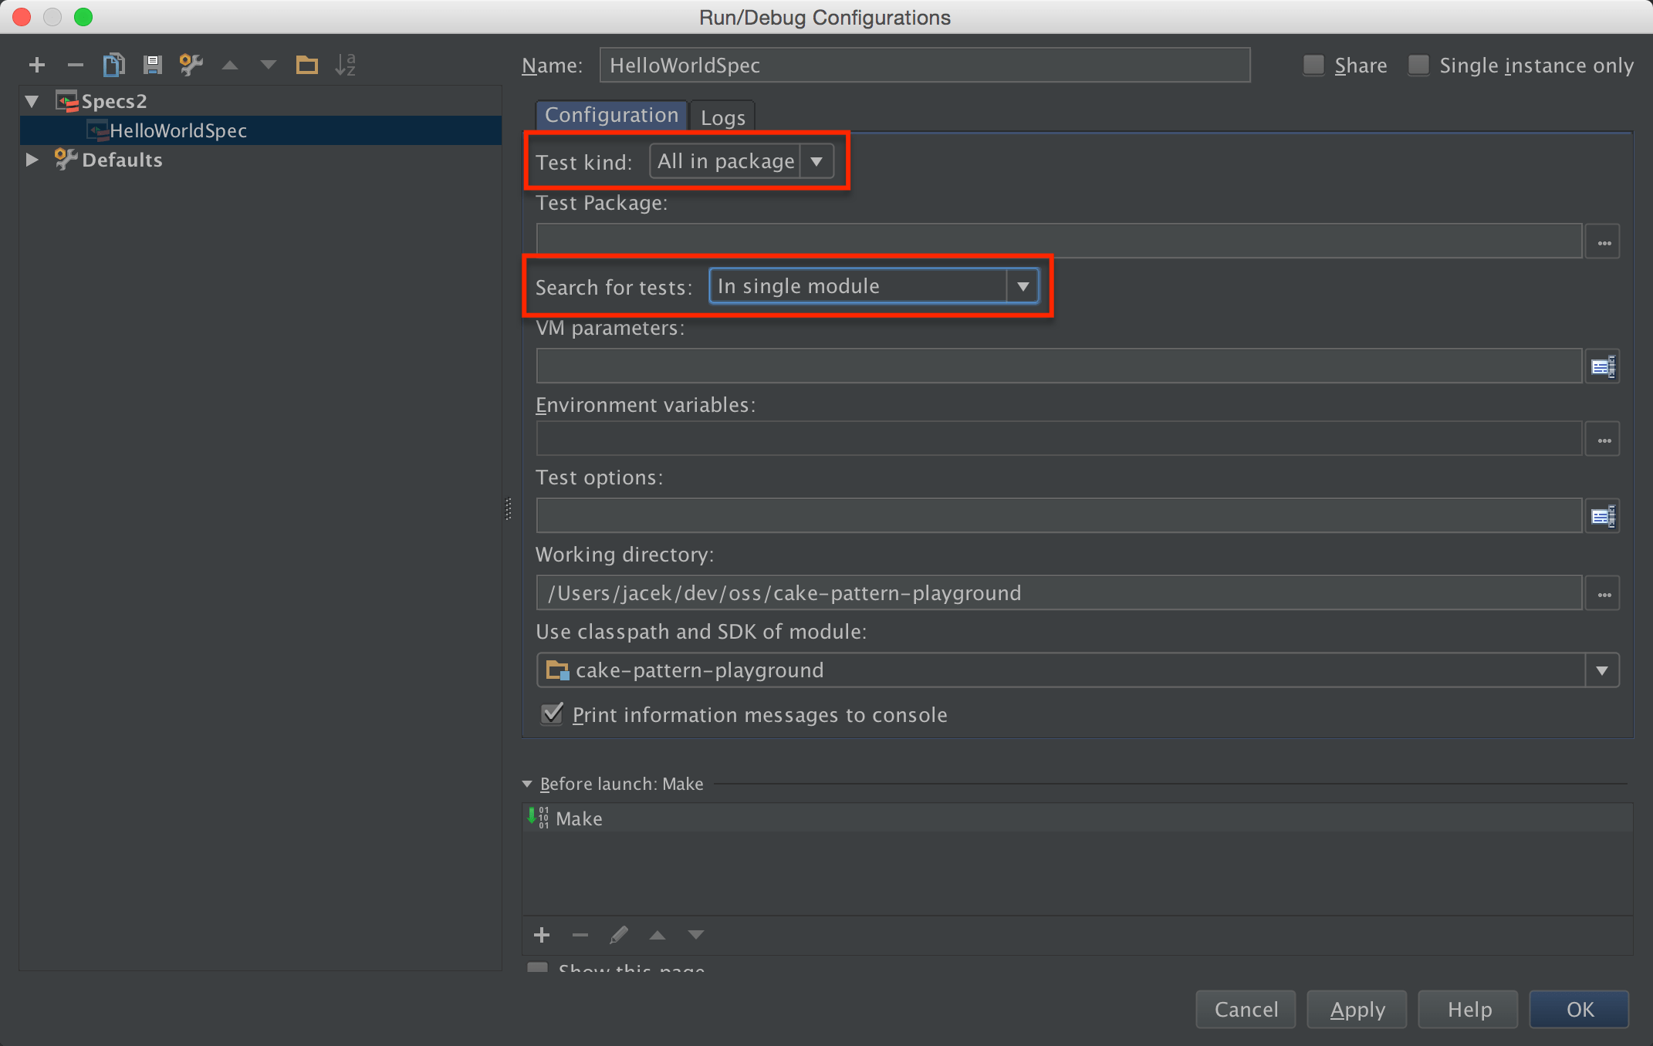Uncheck Print information messages to console
Screen dimensions: 1653x1046
point(551,714)
